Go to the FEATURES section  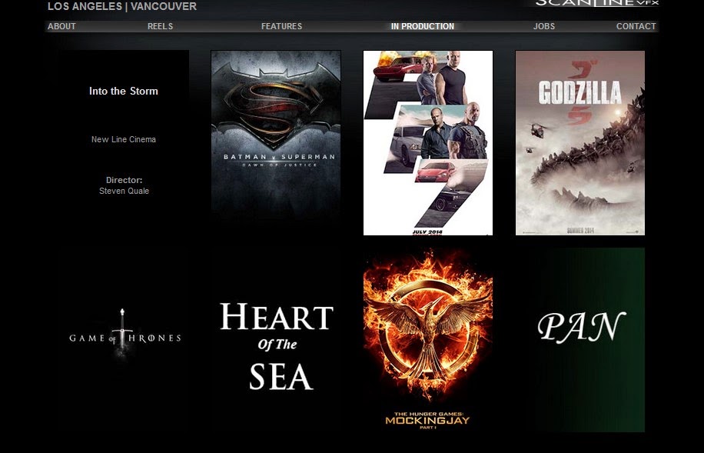pos(281,26)
